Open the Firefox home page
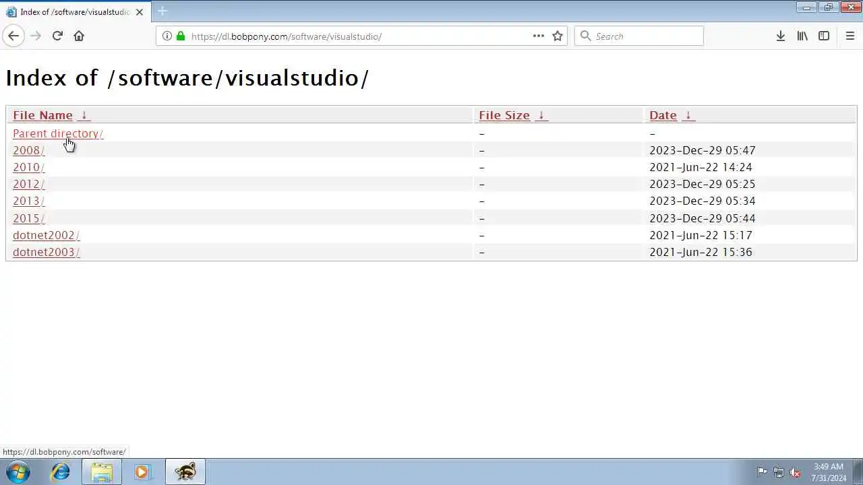The height and width of the screenshot is (485, 863). tap(79, 36)
